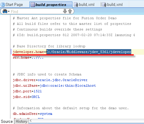Click the Master Ant properties comment line
Image resolution: width=144 pixels, height=124 pixels.
(65, 18)
